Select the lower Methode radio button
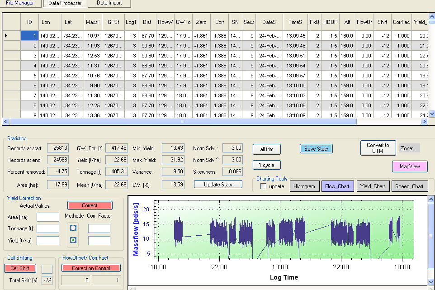435x290 pixels. pyautogui.click(x=73, y=240)
